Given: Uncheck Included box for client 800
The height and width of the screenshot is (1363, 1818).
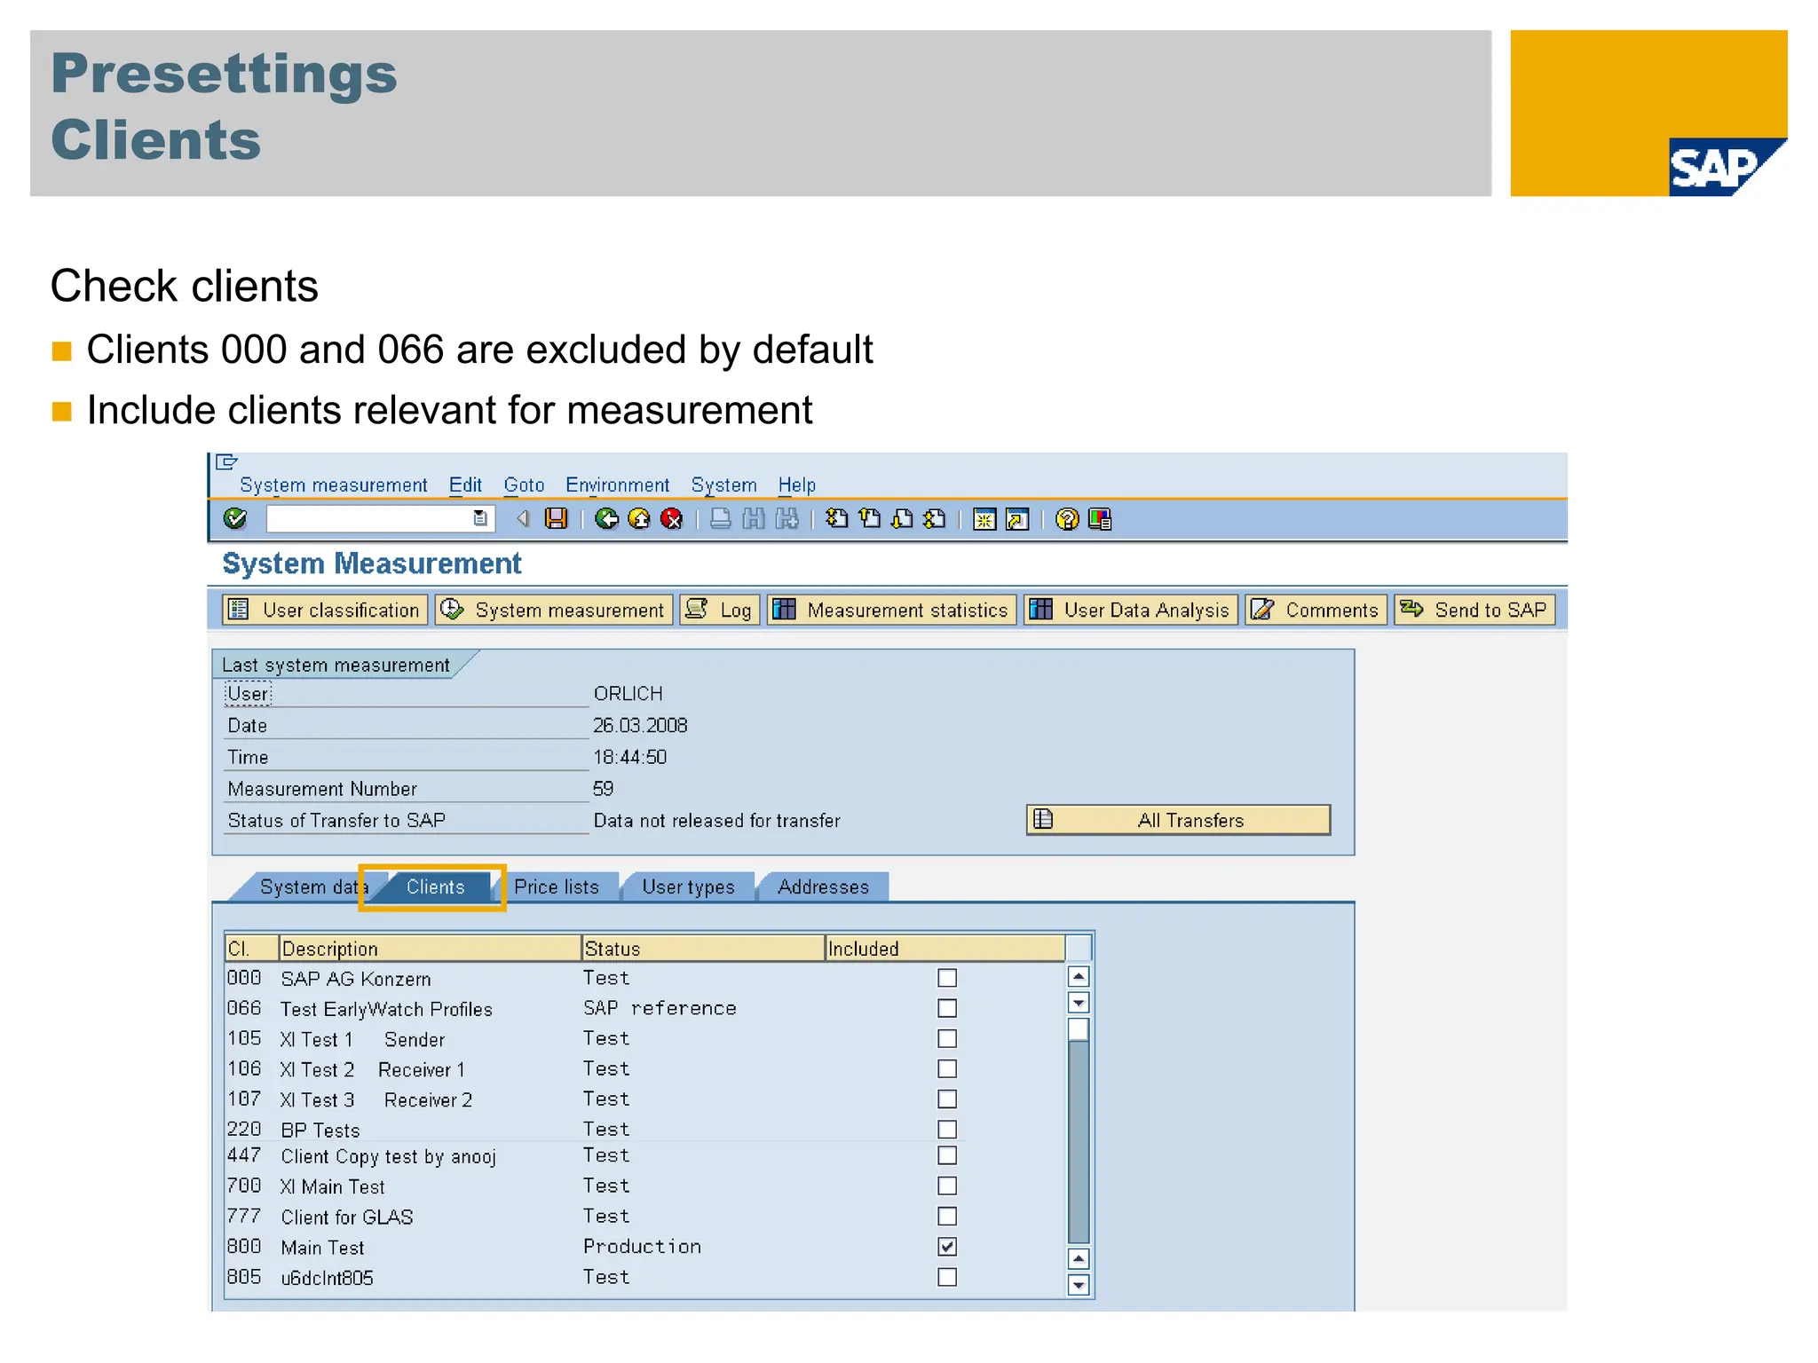Looking at the screenshot, I should 947,1246.
